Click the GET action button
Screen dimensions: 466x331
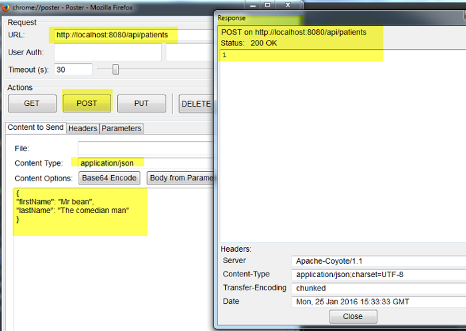pyautogui.click(x=31, y=103)
